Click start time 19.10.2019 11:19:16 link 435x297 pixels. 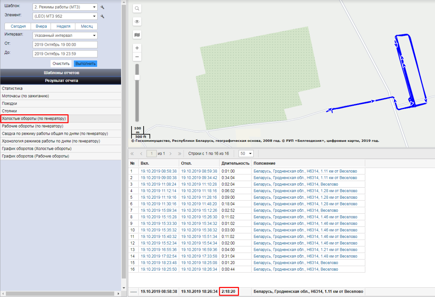[159, 197]
